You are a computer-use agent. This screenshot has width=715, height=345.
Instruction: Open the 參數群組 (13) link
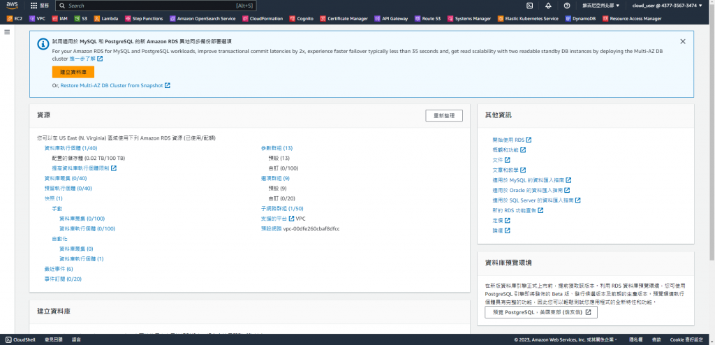[277, 148]
